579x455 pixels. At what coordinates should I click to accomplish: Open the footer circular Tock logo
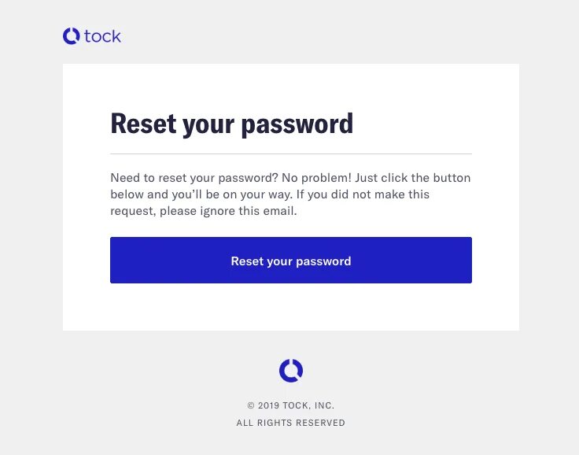coord(291,370)
